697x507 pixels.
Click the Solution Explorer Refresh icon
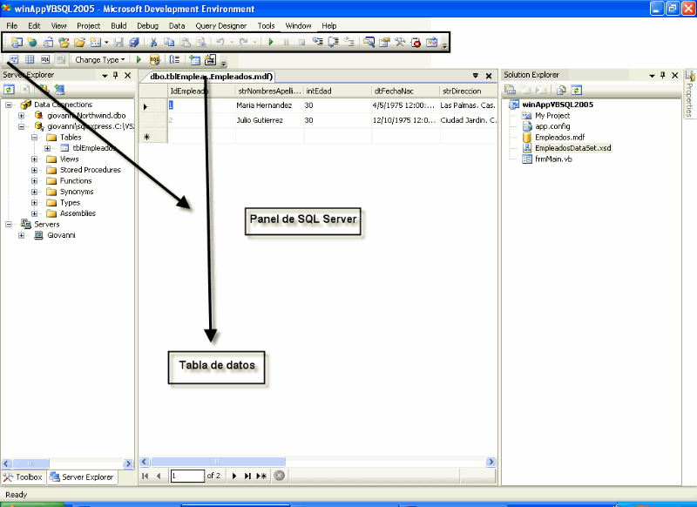click(x=577, y=90)
